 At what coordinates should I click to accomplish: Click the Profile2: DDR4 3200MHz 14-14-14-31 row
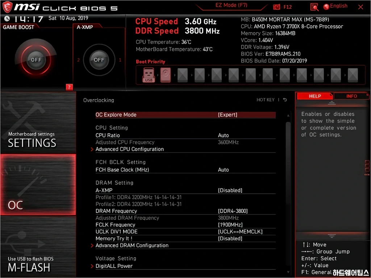tap(139, 204)
